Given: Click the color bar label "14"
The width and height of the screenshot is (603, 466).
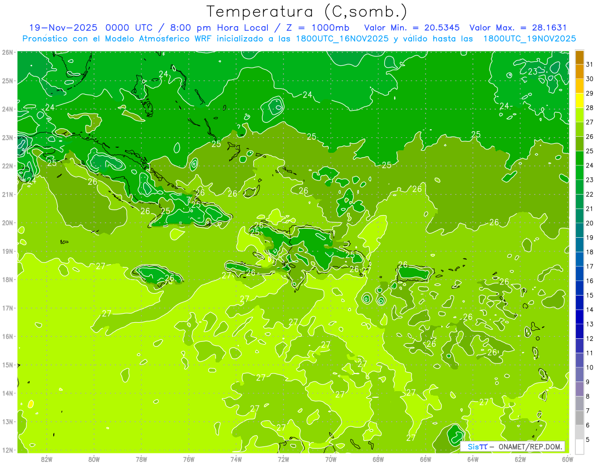Looking at the screenshot, I should [x=590, y=310].
